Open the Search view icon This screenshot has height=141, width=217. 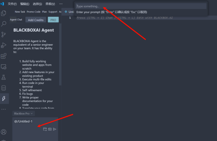4,24
